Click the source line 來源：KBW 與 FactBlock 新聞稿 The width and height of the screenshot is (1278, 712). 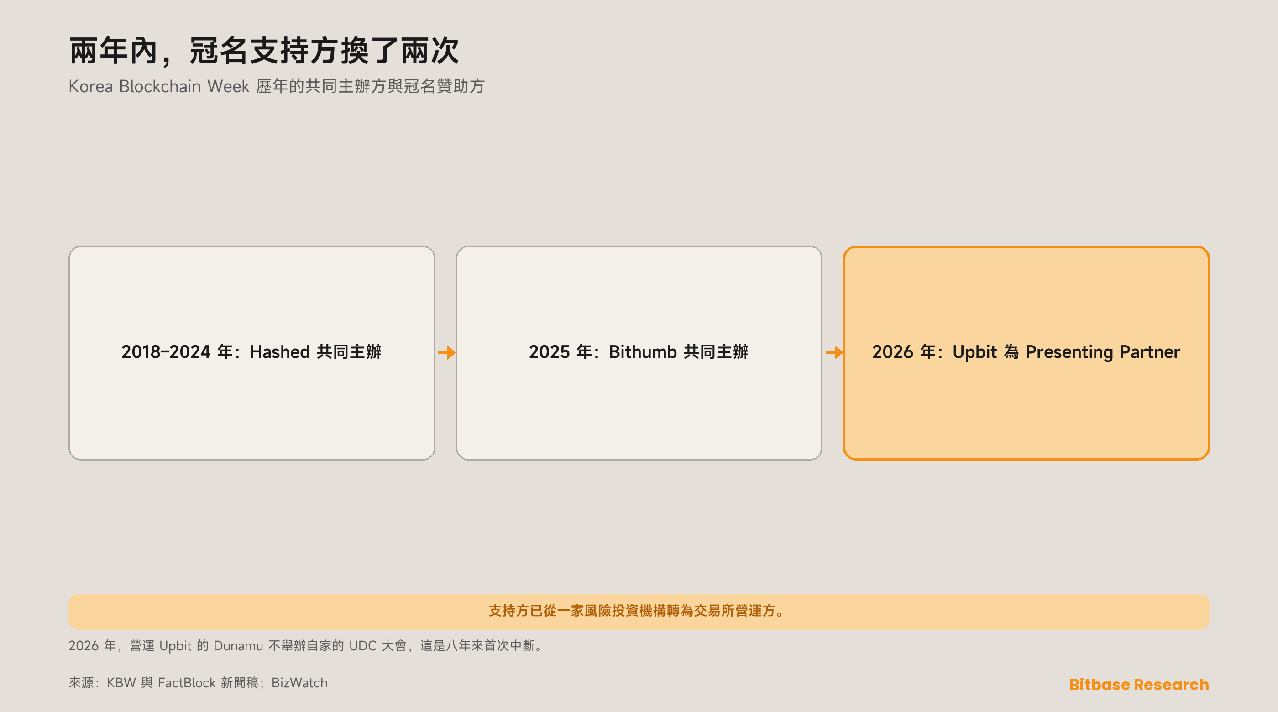coord(198,683)
